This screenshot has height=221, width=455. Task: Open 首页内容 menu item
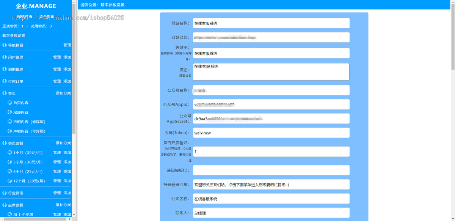click(21, 103)
